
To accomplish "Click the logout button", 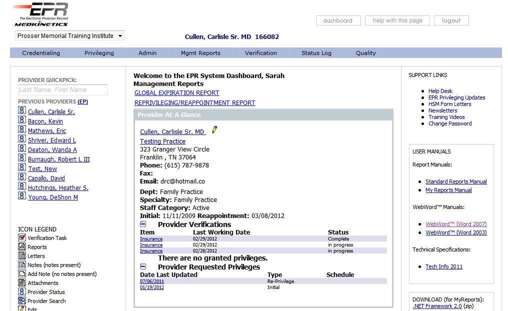I will click(451, 20).
